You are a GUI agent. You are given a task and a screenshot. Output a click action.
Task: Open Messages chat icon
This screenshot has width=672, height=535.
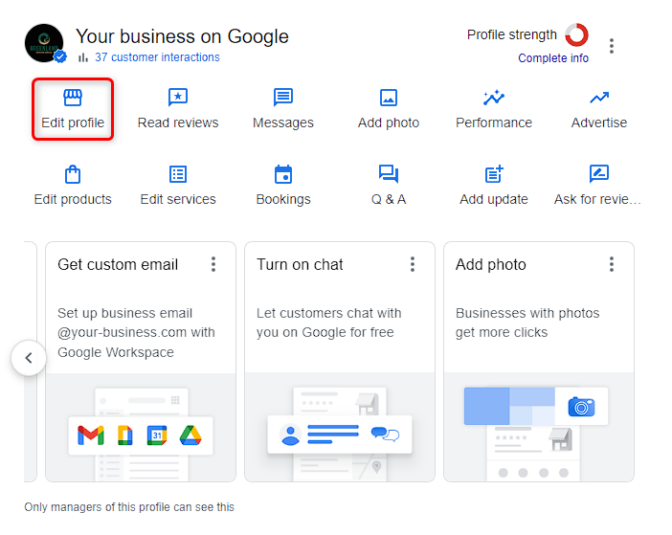(x=282, y=98)
